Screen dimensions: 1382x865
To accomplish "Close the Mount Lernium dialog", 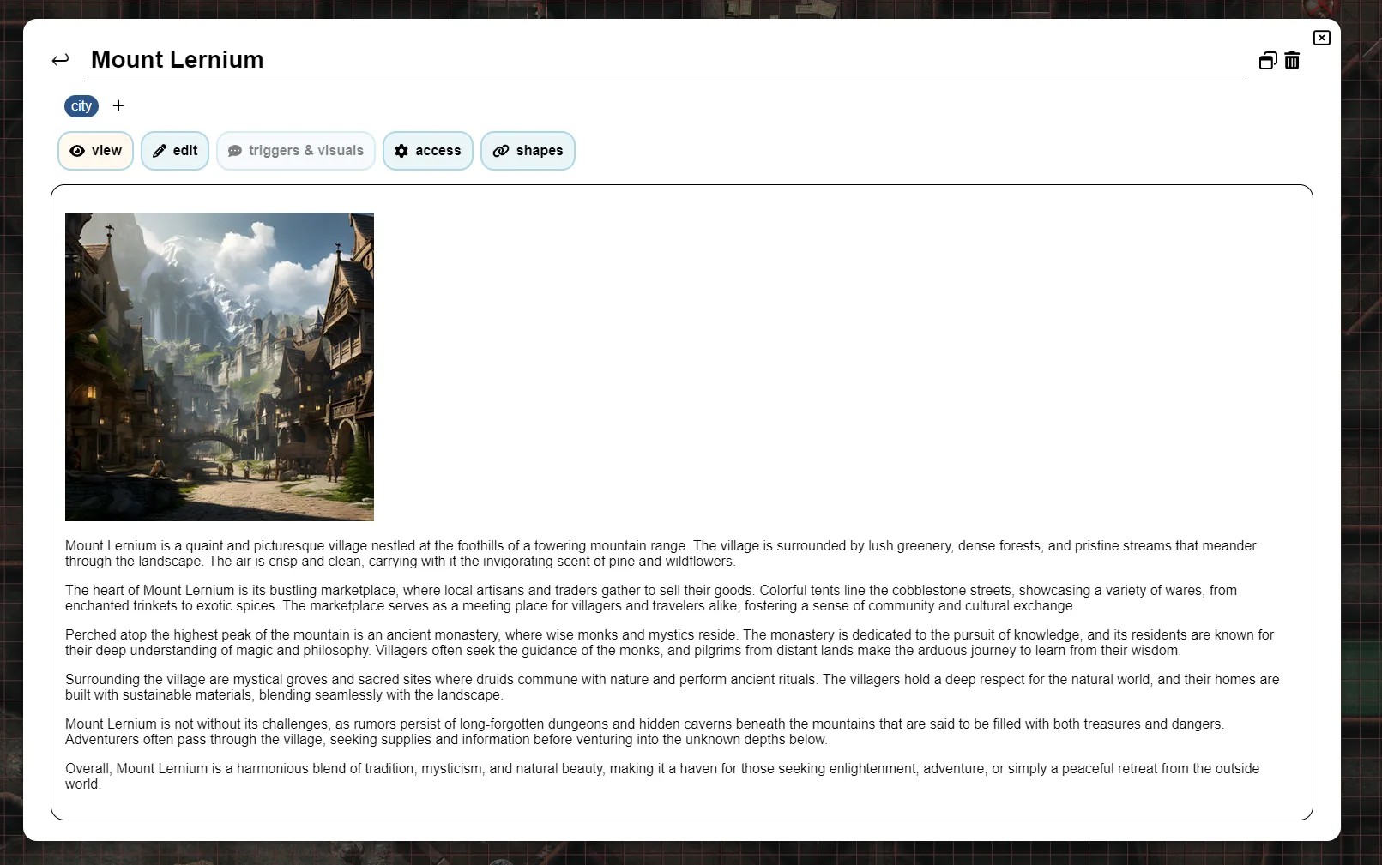I will (x=1321, y=38).
